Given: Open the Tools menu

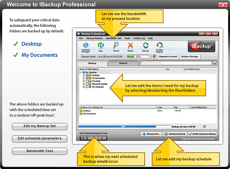Looking at the screenshot, I should coord(127,38).
